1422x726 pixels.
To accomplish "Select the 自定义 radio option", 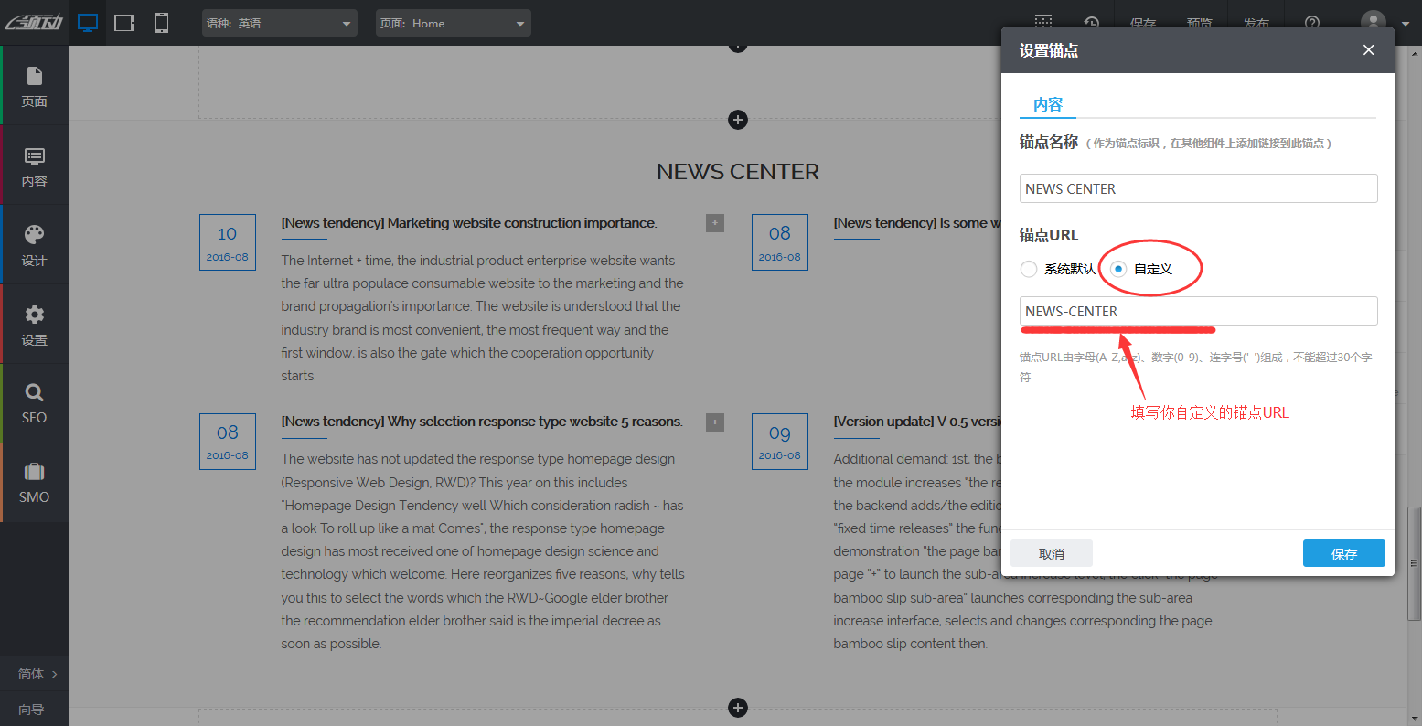I will click(x=1118, y=269).
